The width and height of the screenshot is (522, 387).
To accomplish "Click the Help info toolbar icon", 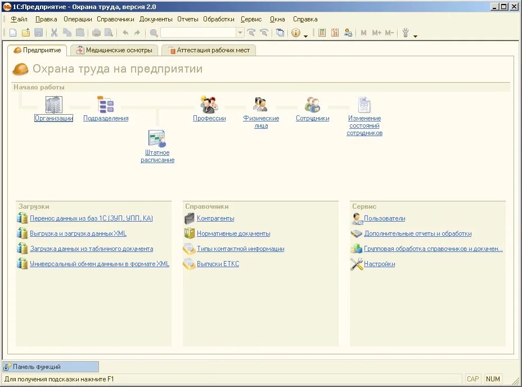I will tap(296, 33).
